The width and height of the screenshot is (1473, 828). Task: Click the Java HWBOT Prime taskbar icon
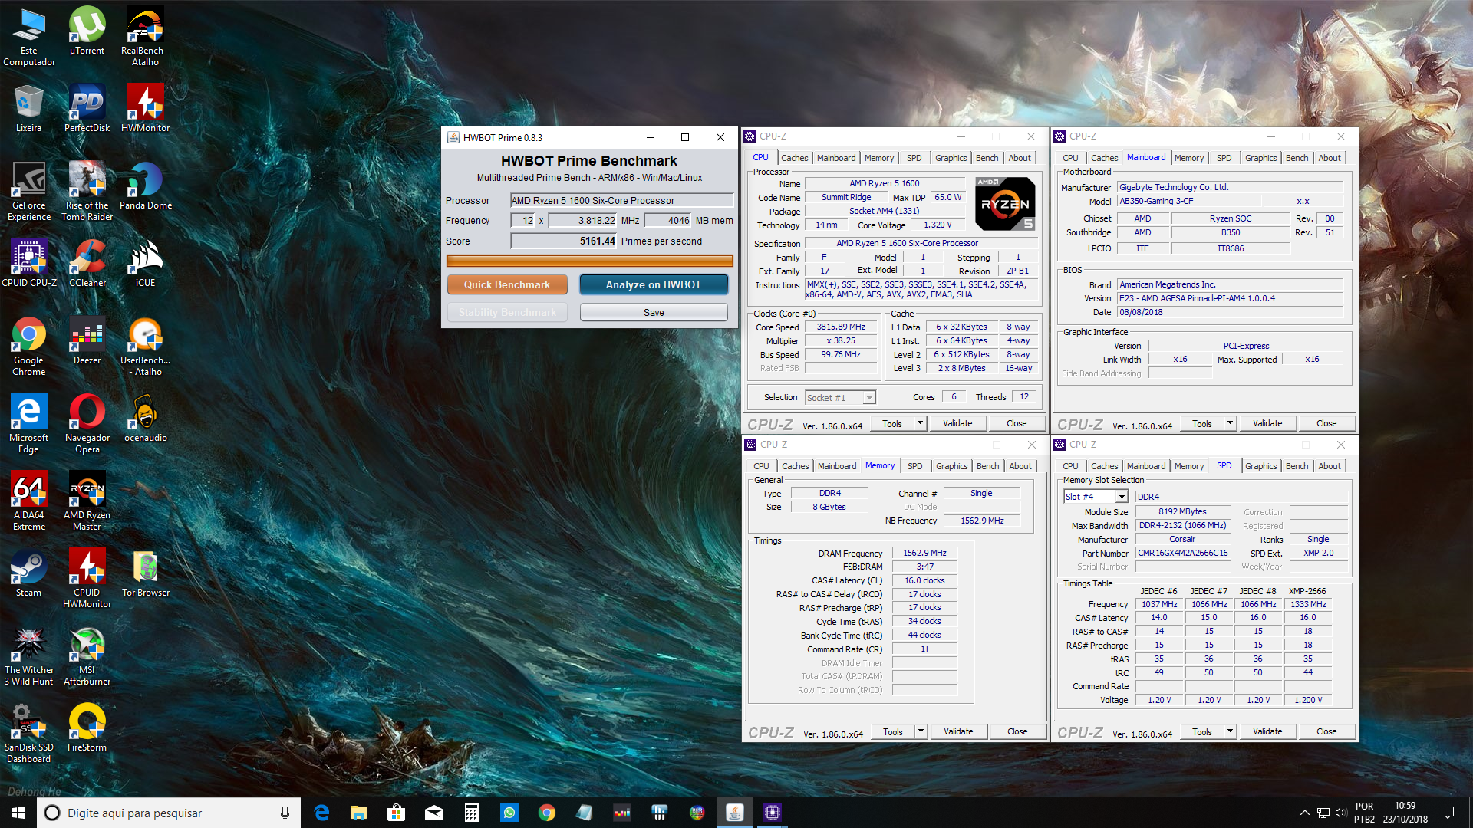(x=735, y=813)
